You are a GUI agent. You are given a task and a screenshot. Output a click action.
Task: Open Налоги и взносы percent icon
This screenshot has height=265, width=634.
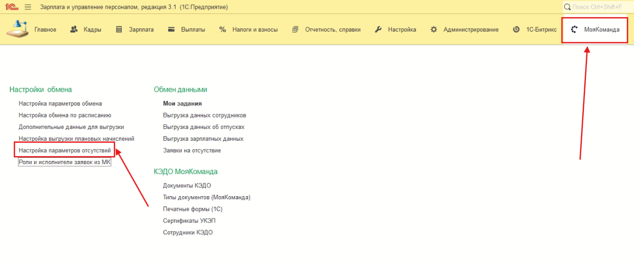(x=223, y=30)
